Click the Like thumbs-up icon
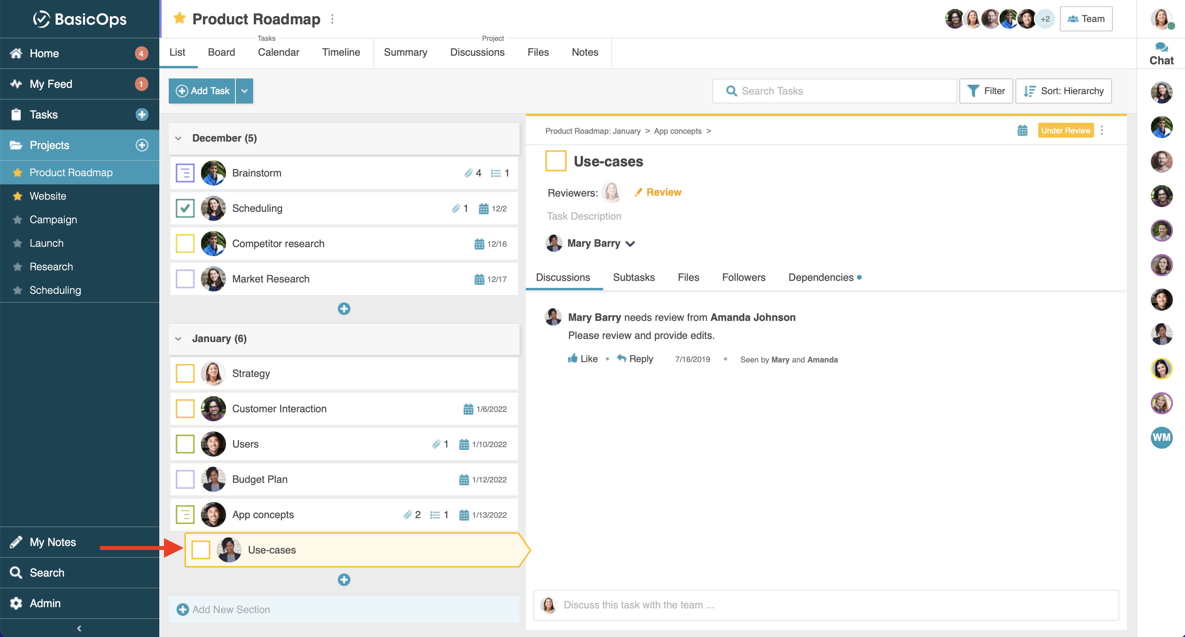This screenshot has width=1185, height=637. (x=572, y=359)
